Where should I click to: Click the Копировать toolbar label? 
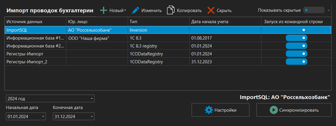pyautogui.click(x=189, y=11)
